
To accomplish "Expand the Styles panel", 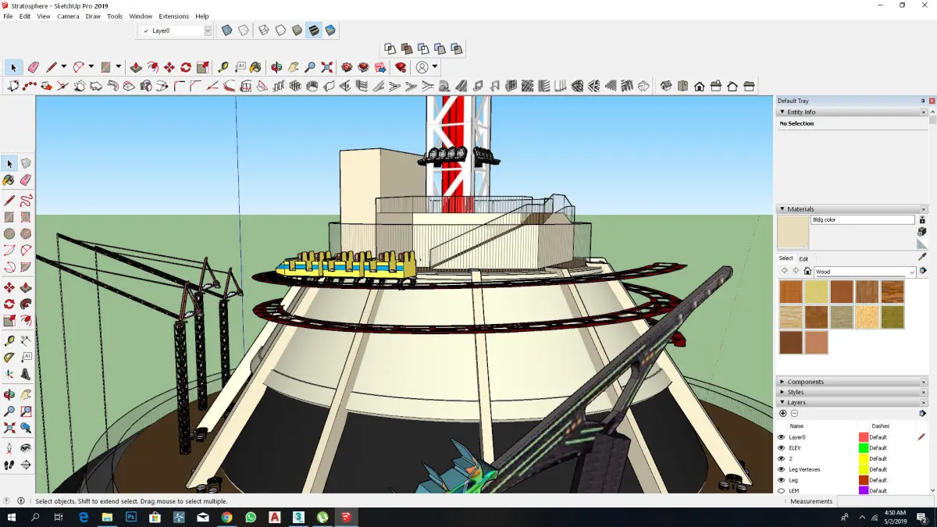I will (x=851, y=392).
